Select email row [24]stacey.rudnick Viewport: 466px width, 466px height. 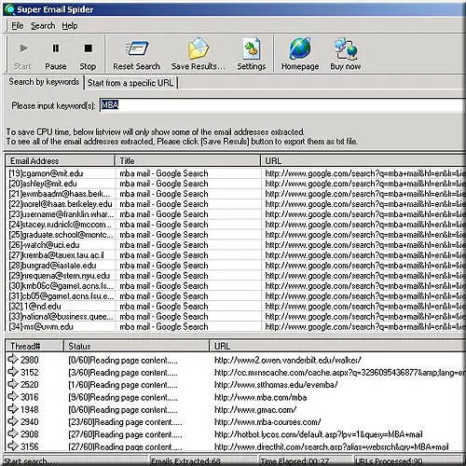235,225
